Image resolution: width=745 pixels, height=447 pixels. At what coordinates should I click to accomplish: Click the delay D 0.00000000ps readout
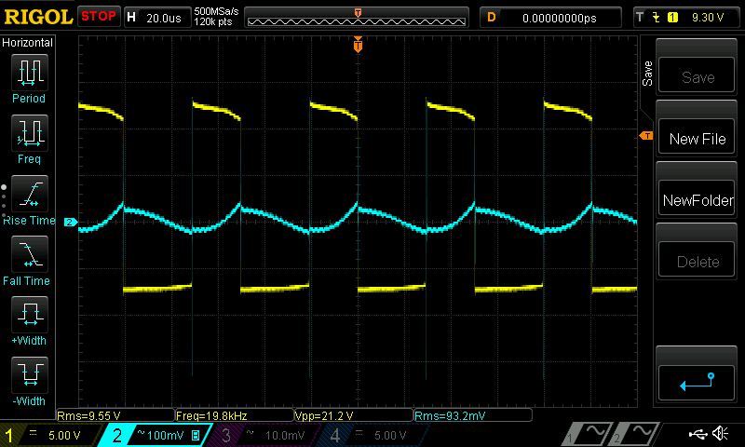click(550, 18)
